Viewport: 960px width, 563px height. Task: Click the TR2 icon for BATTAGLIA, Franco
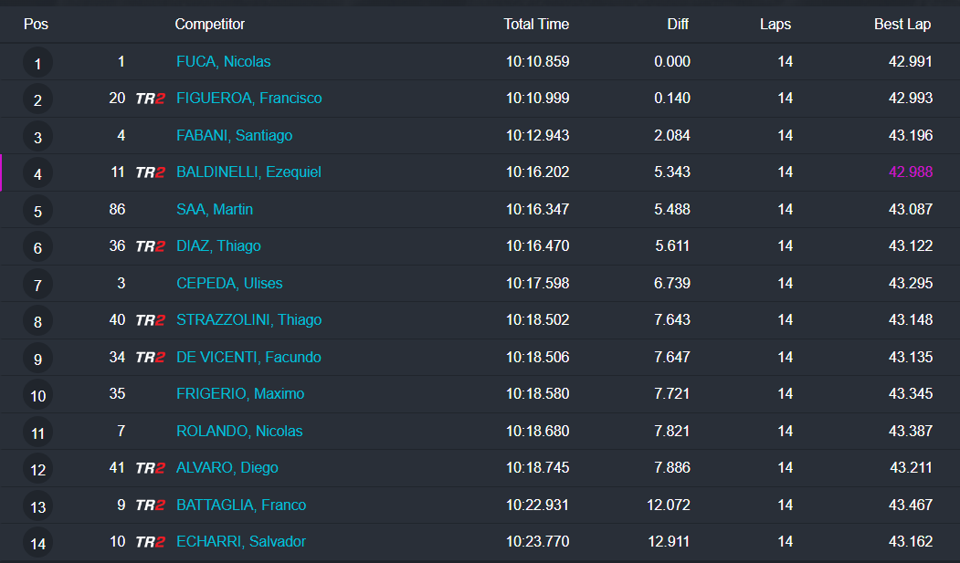coord(150,506)
